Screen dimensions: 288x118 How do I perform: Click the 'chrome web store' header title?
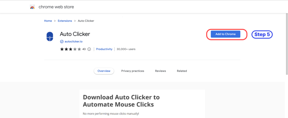point(56,7)
